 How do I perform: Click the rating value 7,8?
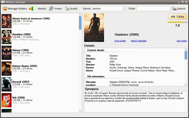point(177,26)
